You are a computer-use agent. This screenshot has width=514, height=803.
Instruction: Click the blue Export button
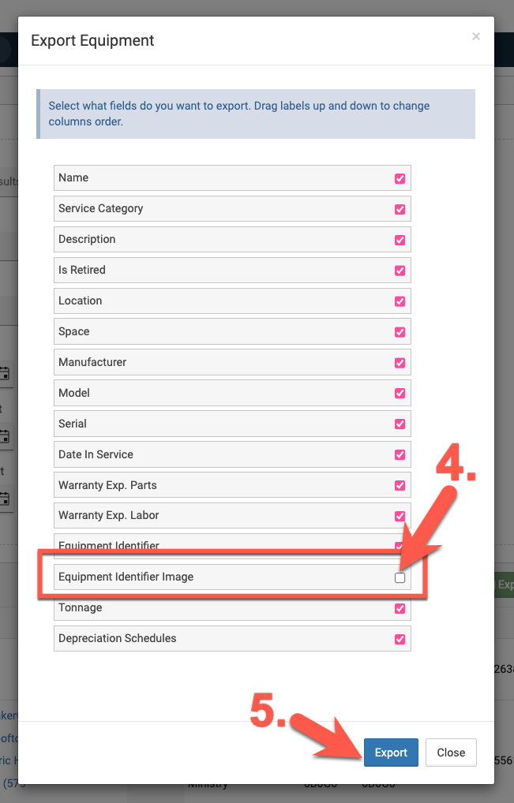coord(391,753)
